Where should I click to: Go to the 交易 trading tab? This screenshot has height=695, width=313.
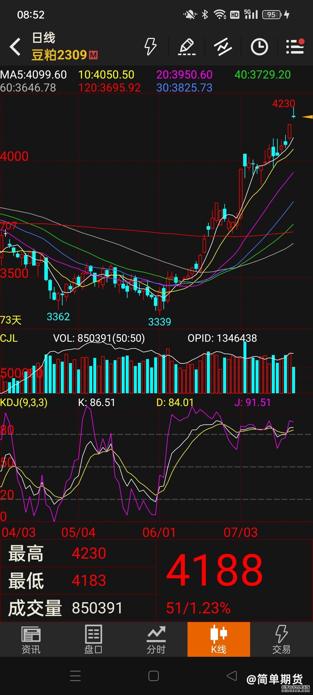(281, 640)
